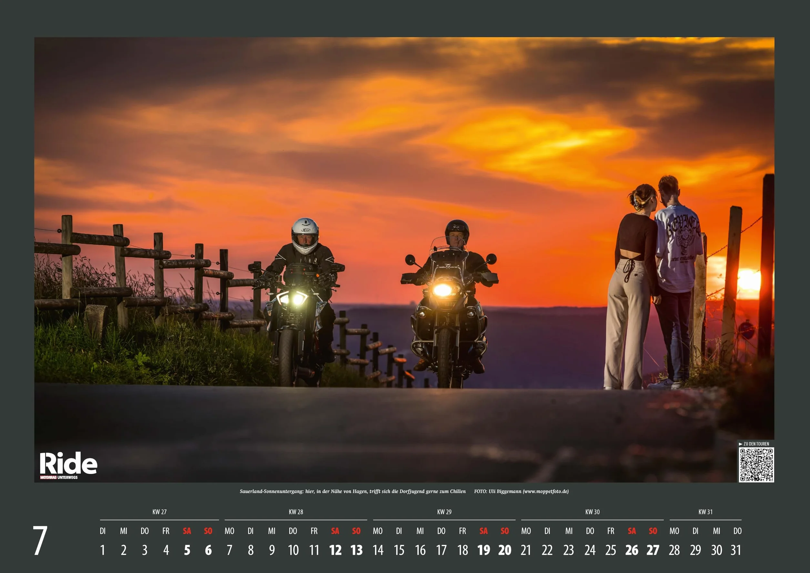The width and height of the screenshot is (810, 573).
Task: Click bold Sunday date 13
Action: pos(357,550)
